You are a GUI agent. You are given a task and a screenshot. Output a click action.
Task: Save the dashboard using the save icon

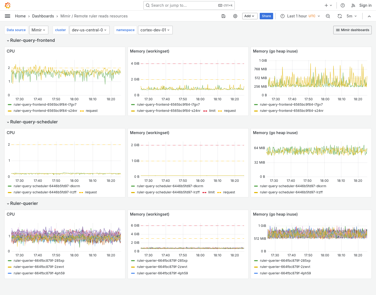click(223, 16)
